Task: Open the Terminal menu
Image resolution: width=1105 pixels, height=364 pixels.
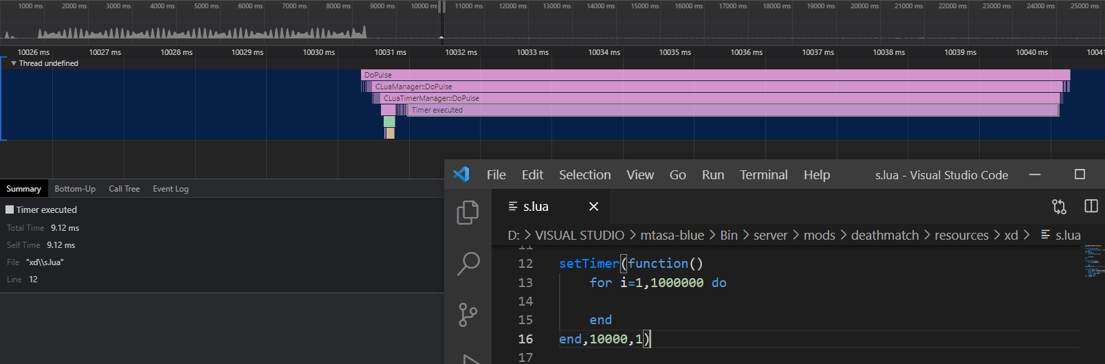Action: (x=763, y=174)
